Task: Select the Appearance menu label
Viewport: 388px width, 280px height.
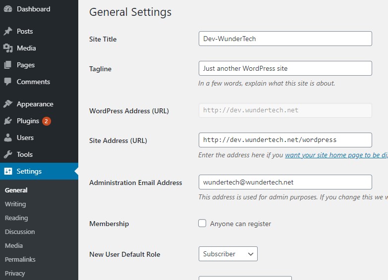Action: coord(35,104)
